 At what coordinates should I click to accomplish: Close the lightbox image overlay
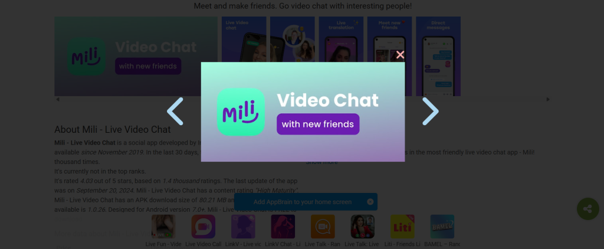pyautogui.click(x=401, y=55)
